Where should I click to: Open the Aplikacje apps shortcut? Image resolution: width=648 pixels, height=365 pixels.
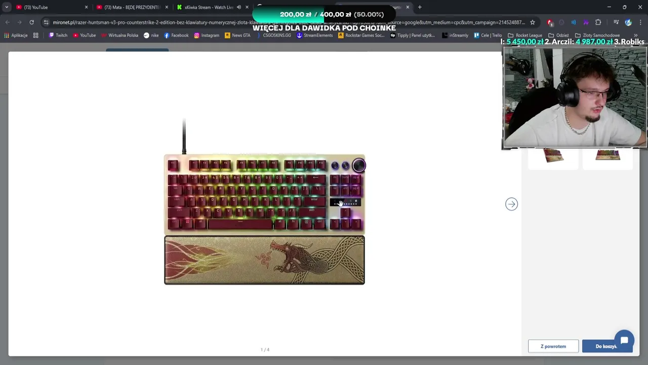pos(16,35)
